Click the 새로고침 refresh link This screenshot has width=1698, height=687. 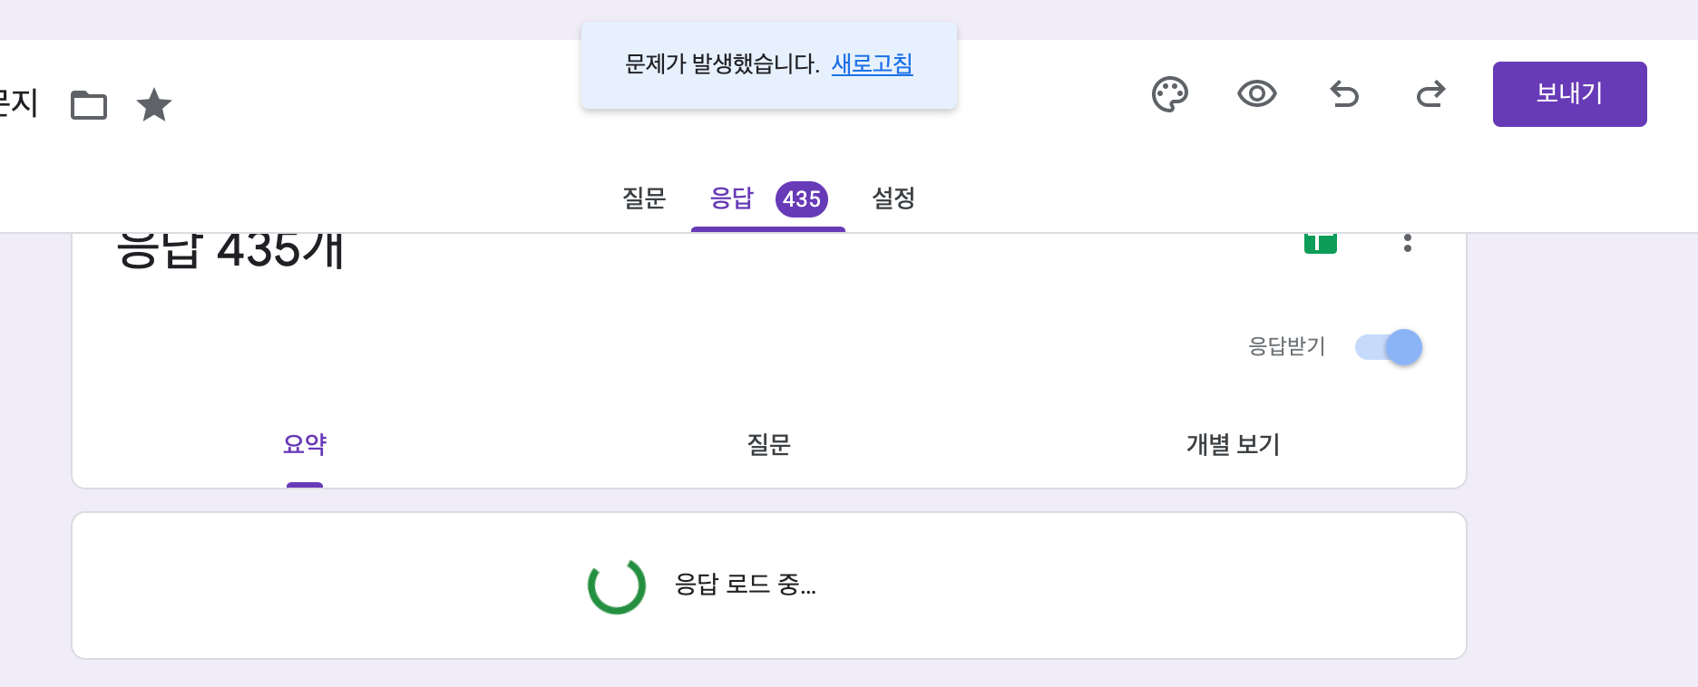pyautogui.click(x=871, y=65)
